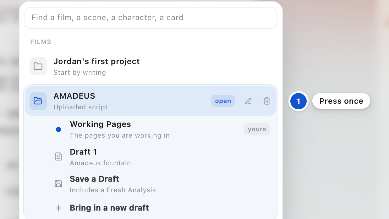Click the "Amadeus.fountain" file name

click(x=101, y=163)
